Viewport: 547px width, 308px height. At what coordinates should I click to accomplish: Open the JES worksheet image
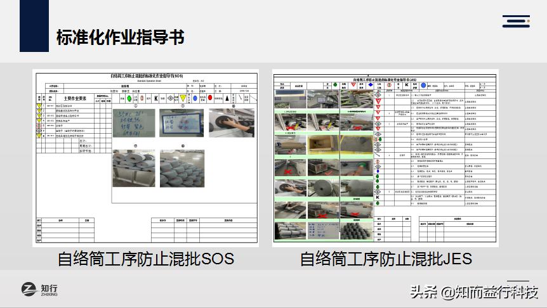pos(385,158)
